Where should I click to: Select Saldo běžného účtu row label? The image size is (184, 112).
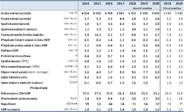tap(14, 77)
